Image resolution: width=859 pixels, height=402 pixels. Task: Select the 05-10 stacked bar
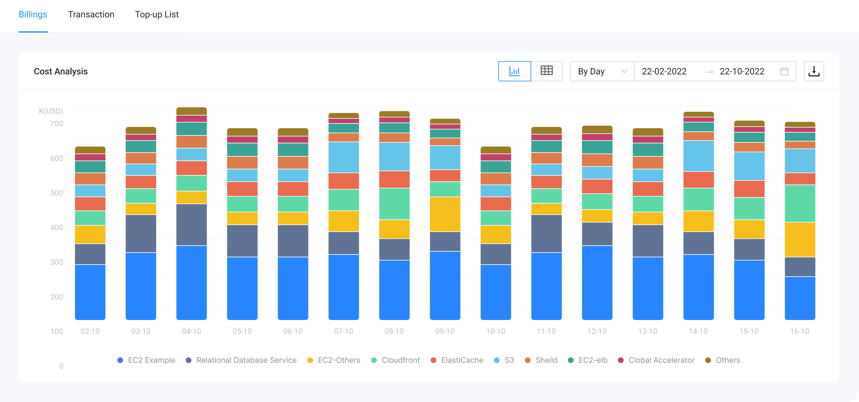[x=242, y=224]
